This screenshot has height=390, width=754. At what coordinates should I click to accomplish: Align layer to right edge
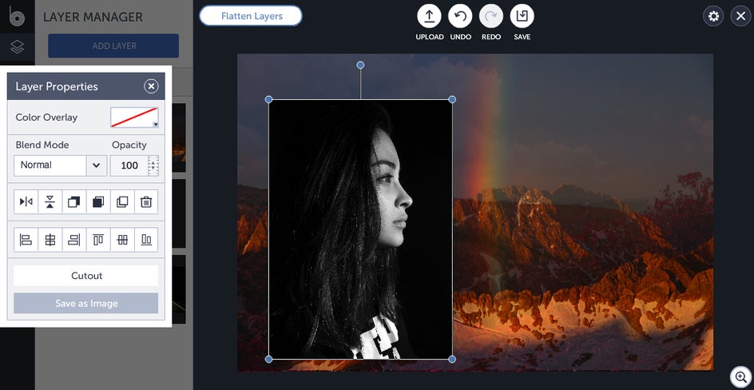(74, 240)
